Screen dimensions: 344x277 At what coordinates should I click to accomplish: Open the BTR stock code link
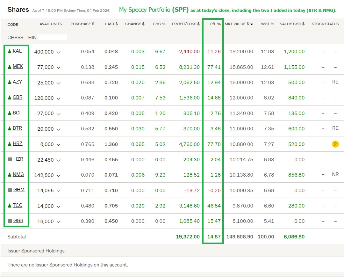coord(17,128)
